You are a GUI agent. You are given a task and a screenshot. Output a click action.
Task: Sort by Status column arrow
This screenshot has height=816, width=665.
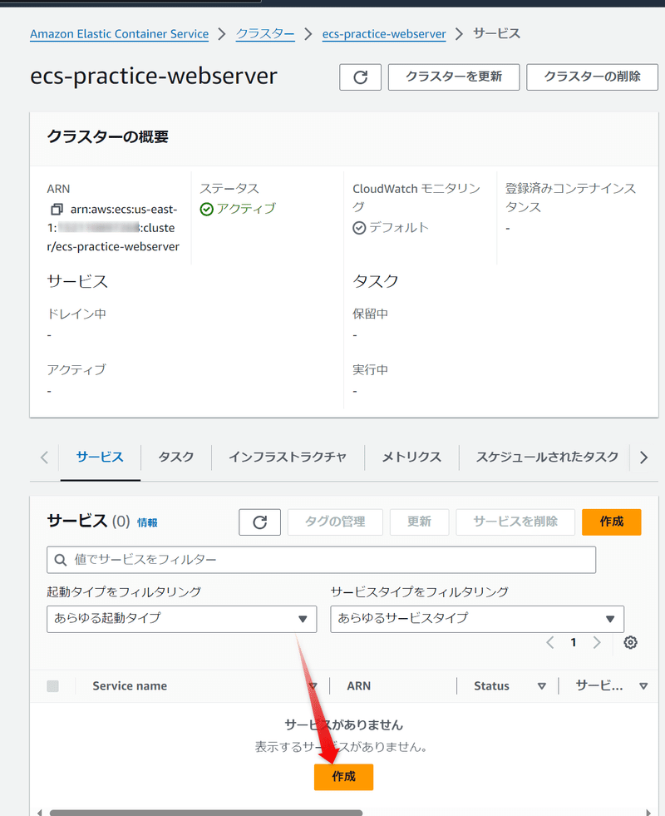[541, 686]
